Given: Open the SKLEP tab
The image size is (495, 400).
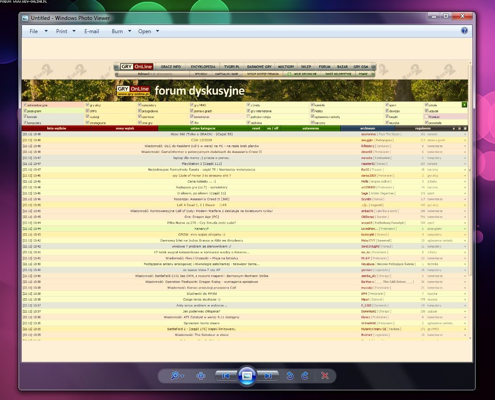Looking at the screenshot, I should [306, 67].
